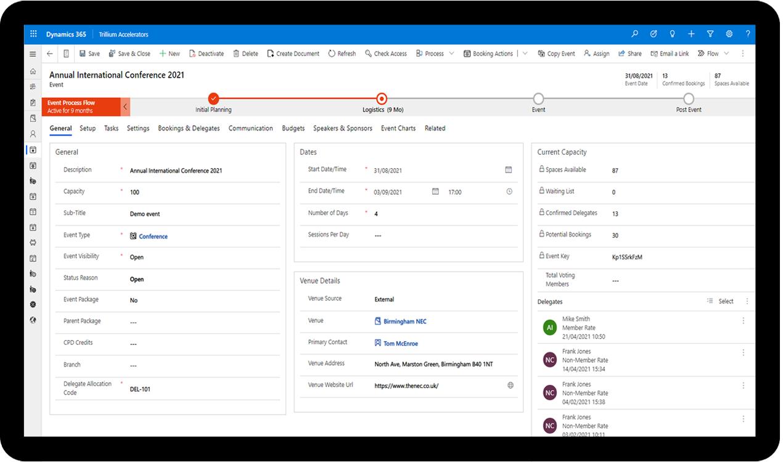
Task: Select the Logistics stage marker
Action: (x=382, y=99)
